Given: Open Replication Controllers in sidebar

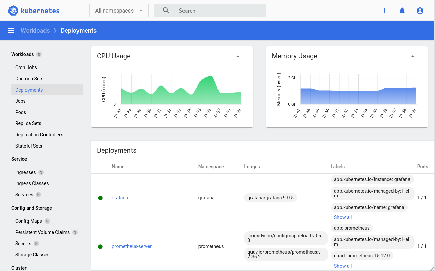Looking at the screenshot, I should point(39,135).
